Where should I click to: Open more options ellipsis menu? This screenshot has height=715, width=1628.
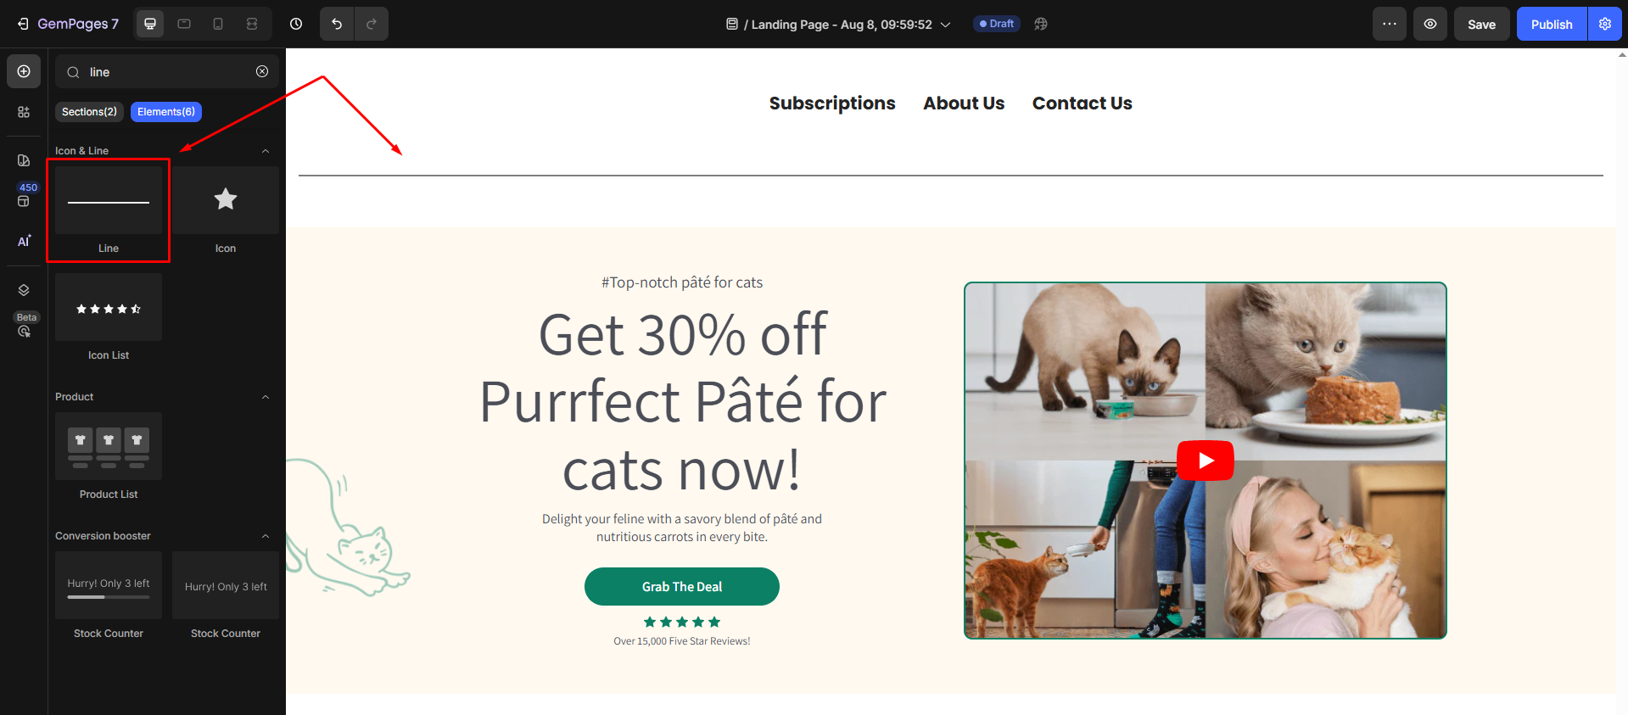coord(1390,24)
